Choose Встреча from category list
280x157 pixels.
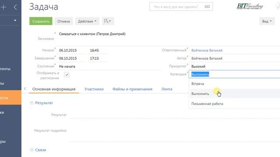[234, 84]
